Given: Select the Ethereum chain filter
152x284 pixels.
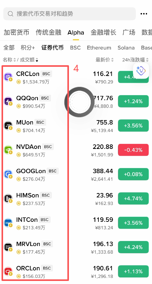Looking at the screenshot, I should 99,48.
